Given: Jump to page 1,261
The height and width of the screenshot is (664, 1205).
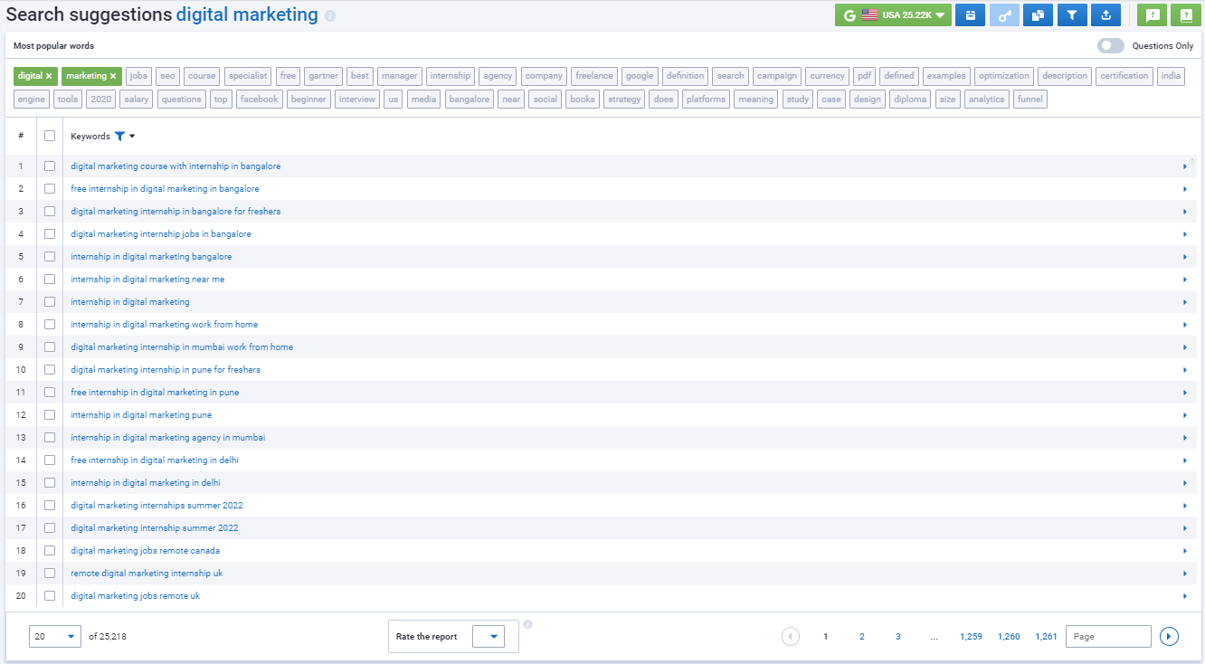Looking at the screenshot, I should pyautogui.click(x=1046, y=636).
